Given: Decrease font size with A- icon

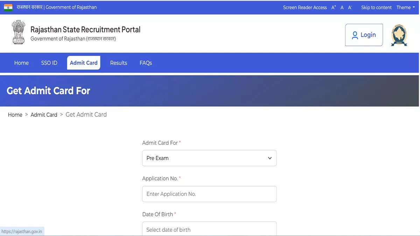Looking at the screenshot, I should click(350, 7).
